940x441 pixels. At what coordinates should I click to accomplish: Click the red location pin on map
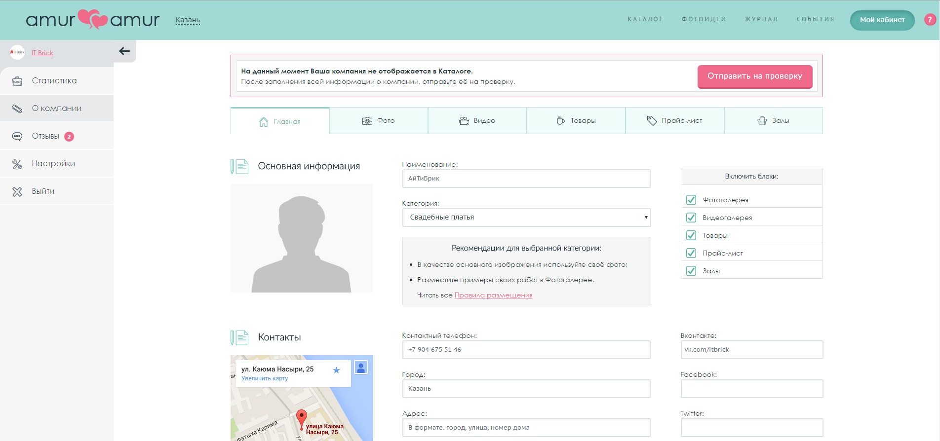(301, 419)
